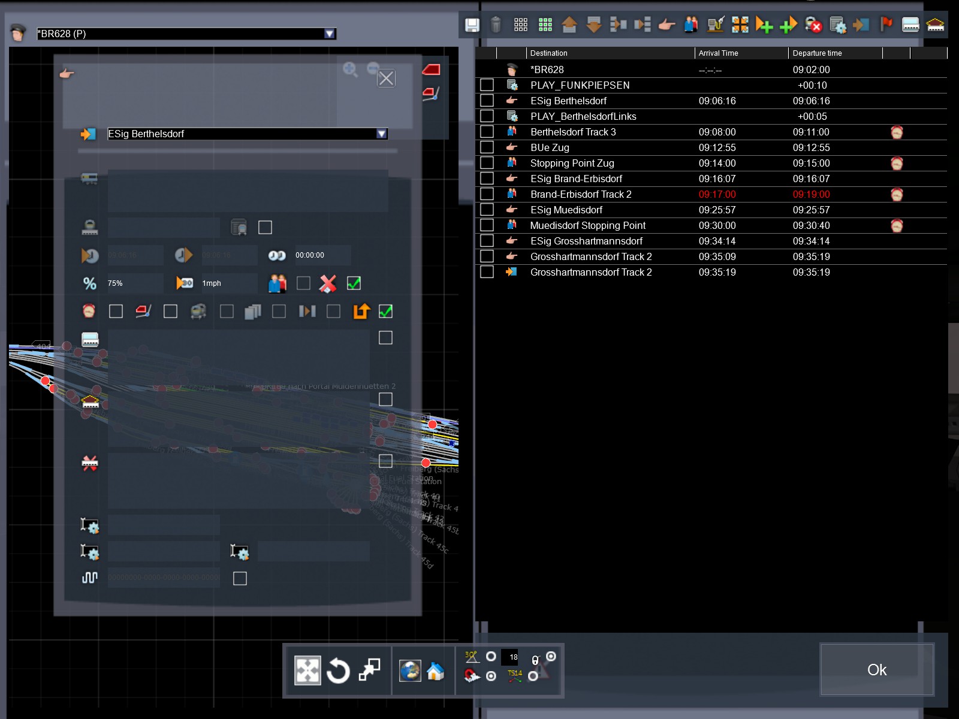This screenshot has width=959, height=719.
Task: Click the 09:08:00 arrival time for Berthelsdorf Track 3
Action: pos(717,132)
